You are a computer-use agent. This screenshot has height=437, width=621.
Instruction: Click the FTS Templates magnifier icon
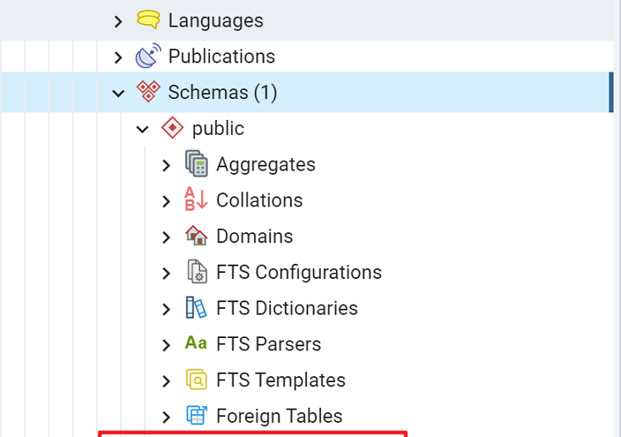tap(197, 380)
